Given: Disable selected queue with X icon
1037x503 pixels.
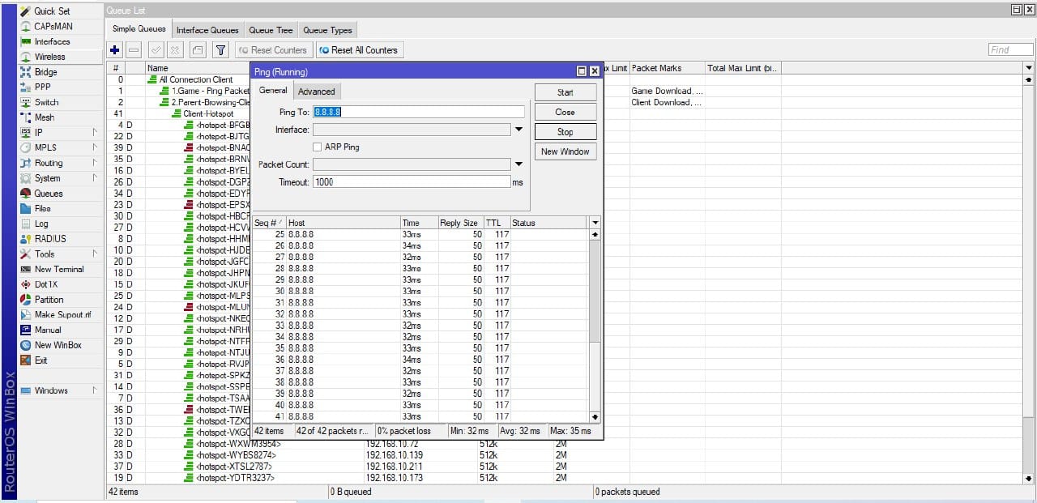Looking at the screenshot, I should [175, 50].
